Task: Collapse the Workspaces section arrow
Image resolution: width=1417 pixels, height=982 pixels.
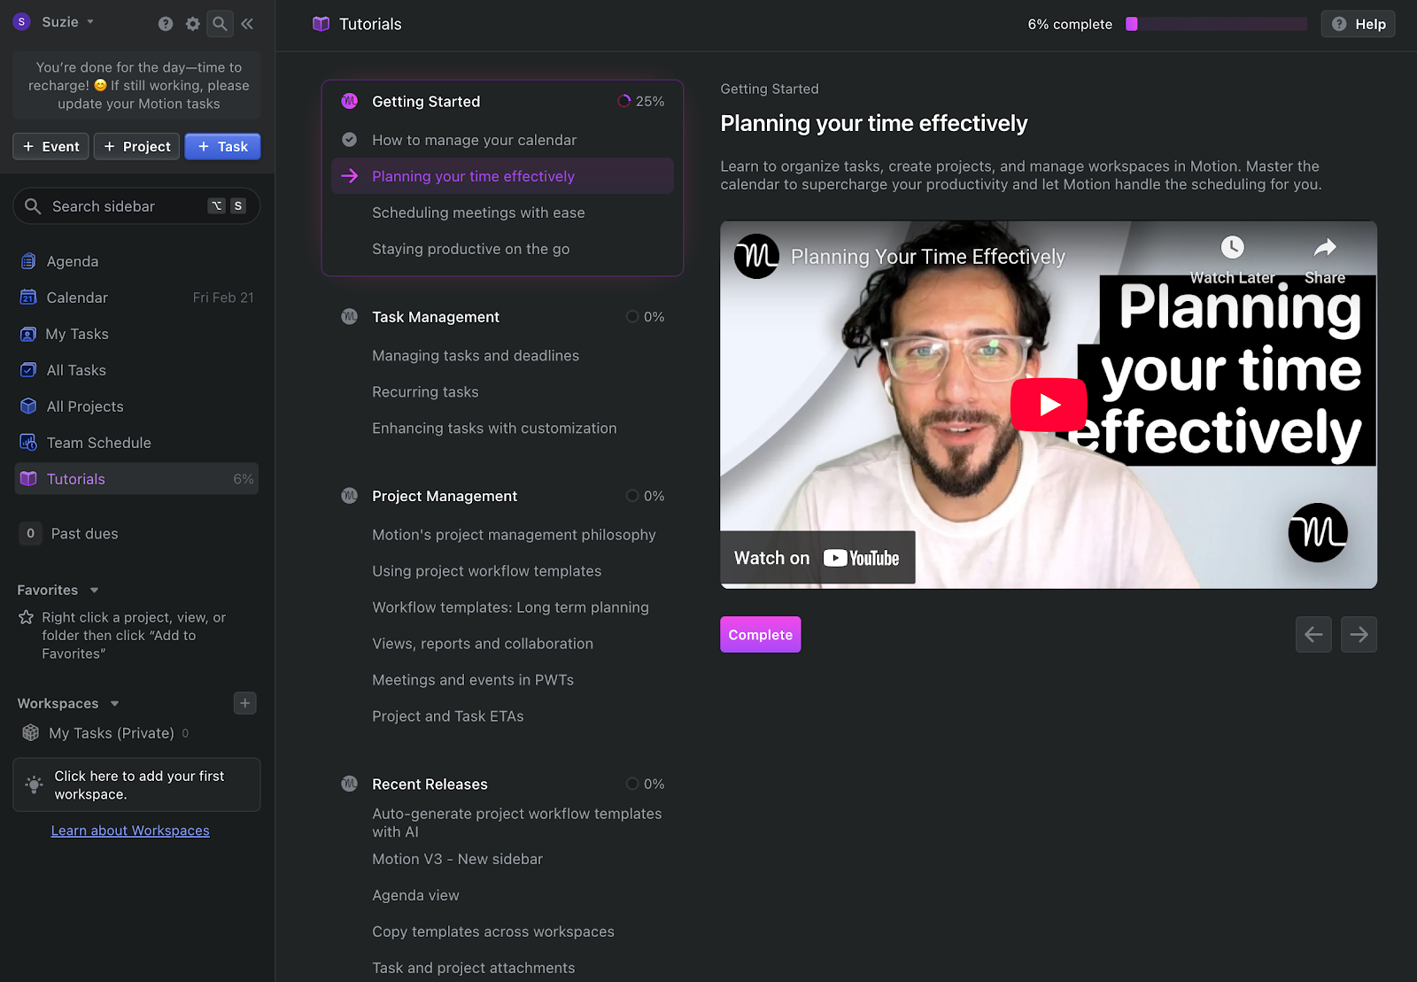Action: click(114, 704)
